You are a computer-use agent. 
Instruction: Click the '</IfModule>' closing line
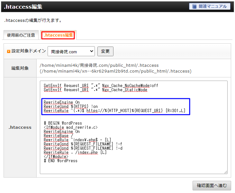tap(56, 157)
